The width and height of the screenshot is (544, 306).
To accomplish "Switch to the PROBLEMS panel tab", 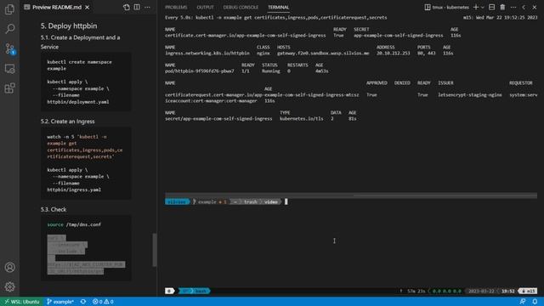I will [x=176, y=8].
